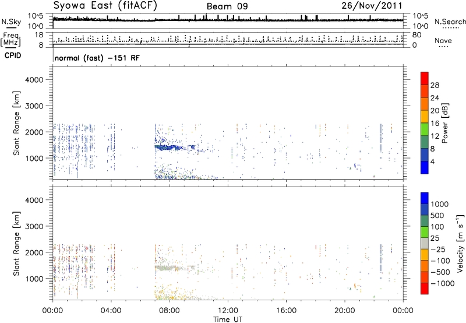Select the '3000' tick of the velocity panel
The height and width of the screenshot is (323, 466).
coord(34,226)
